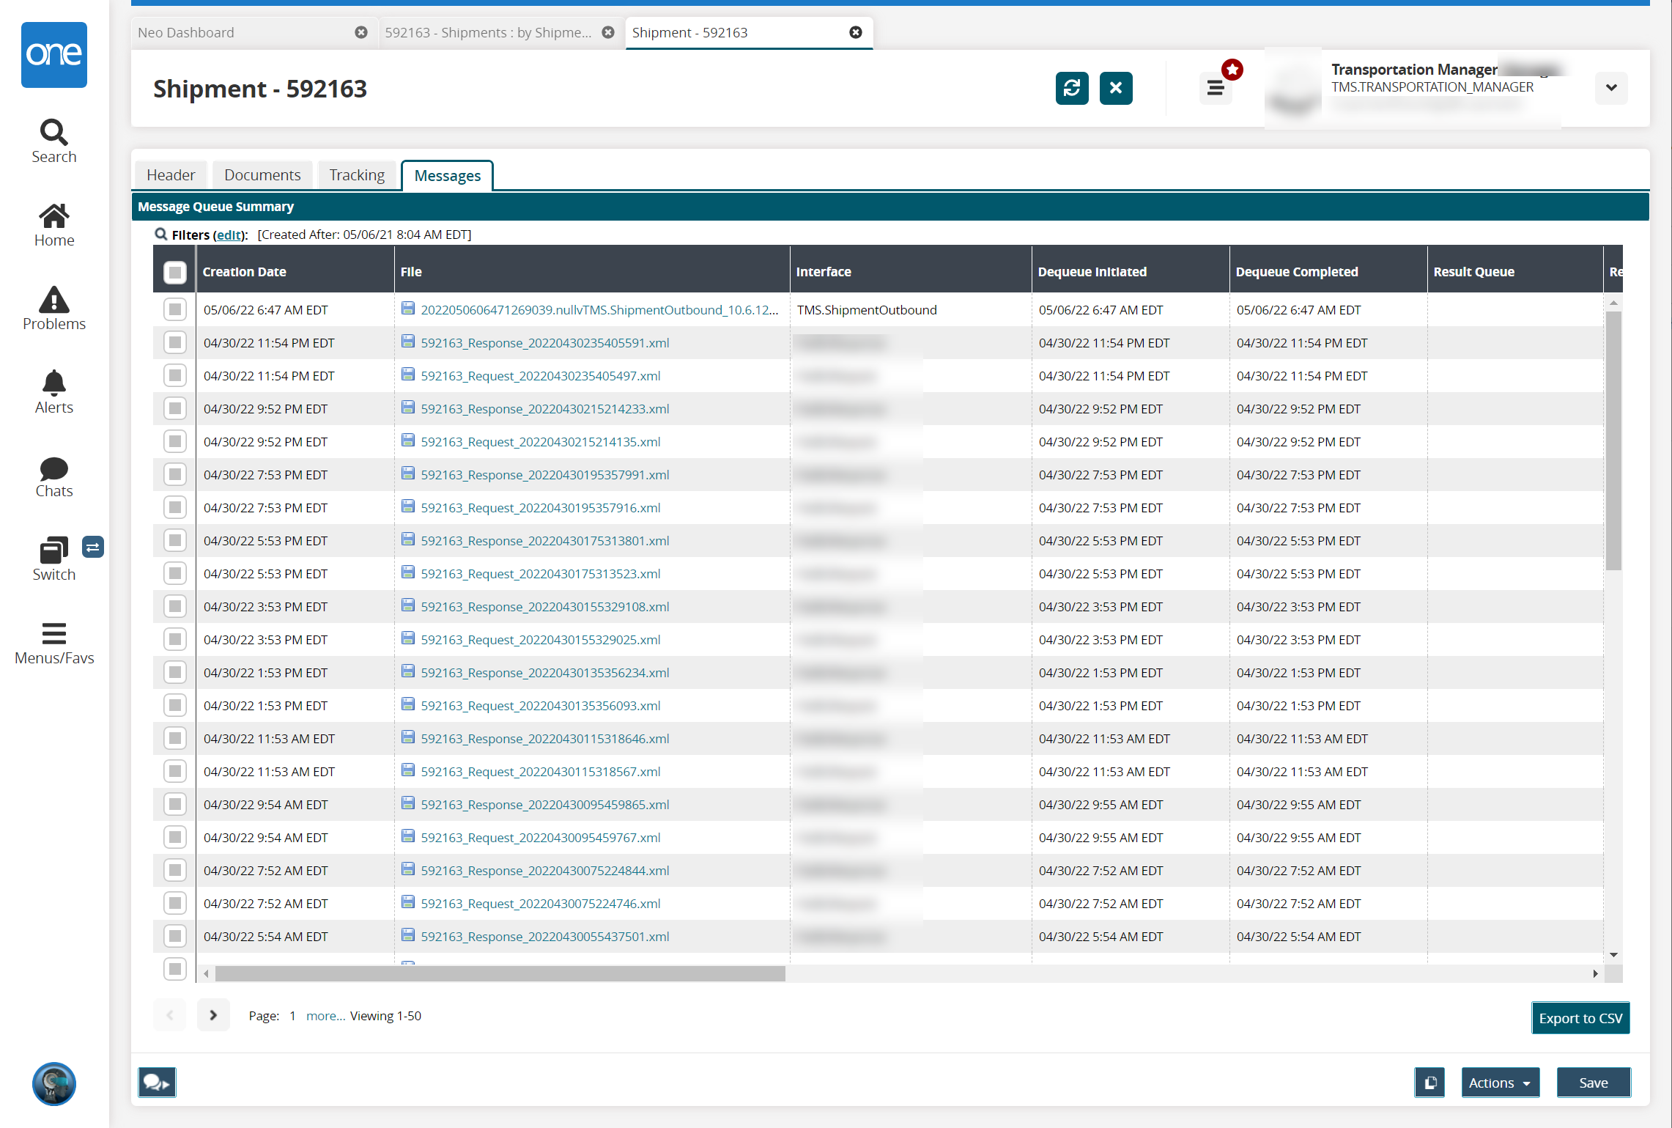Open the Documents tab
Screen dimensions: 1672x1128
pos(262,175)
